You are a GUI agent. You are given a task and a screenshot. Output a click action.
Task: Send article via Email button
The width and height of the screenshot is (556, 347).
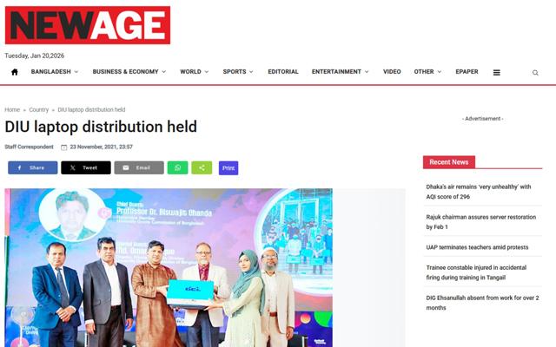pos(139,167)
